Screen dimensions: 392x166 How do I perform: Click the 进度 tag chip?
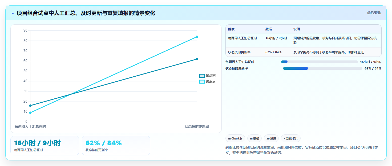[271, 138]
